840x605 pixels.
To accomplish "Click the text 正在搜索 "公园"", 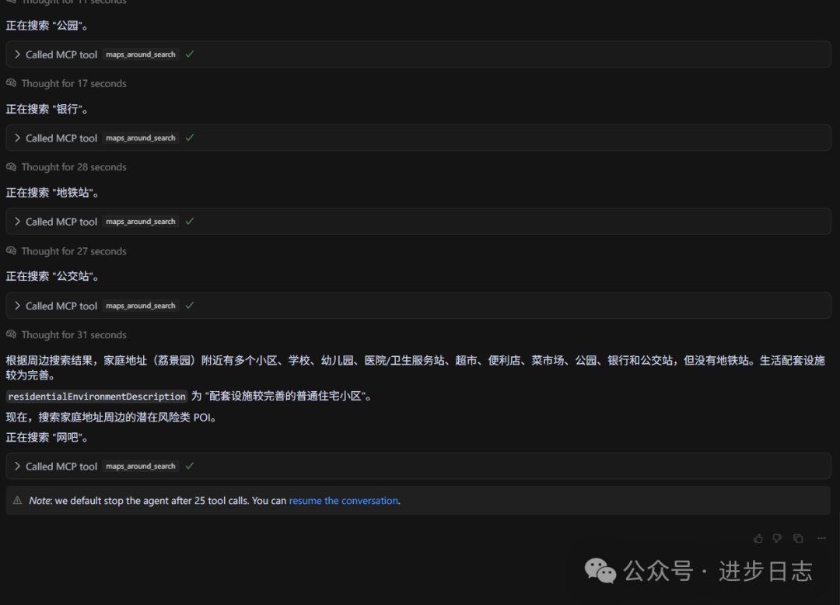I will 47,25.
